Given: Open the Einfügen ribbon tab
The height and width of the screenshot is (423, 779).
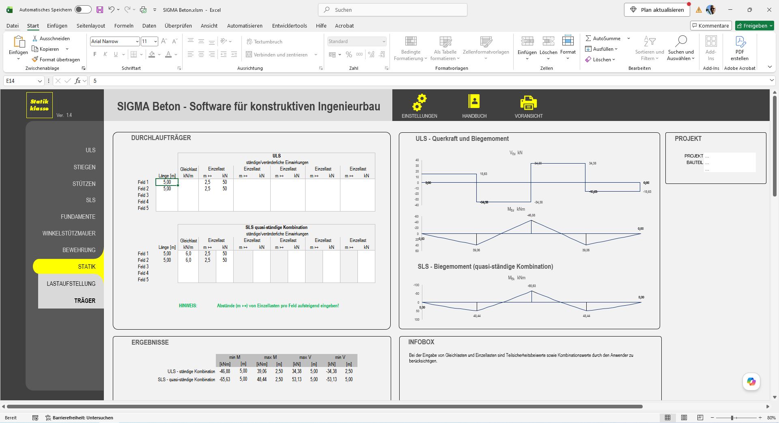Looking at the screenshot, I should 57,26.
